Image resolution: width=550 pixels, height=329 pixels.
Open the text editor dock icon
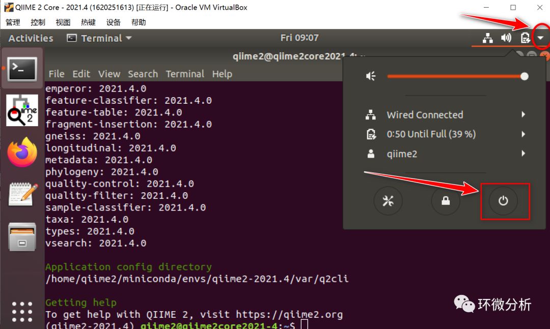[22, 194]
